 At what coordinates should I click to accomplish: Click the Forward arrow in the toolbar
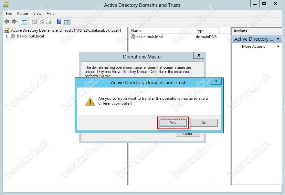(14, 22)
